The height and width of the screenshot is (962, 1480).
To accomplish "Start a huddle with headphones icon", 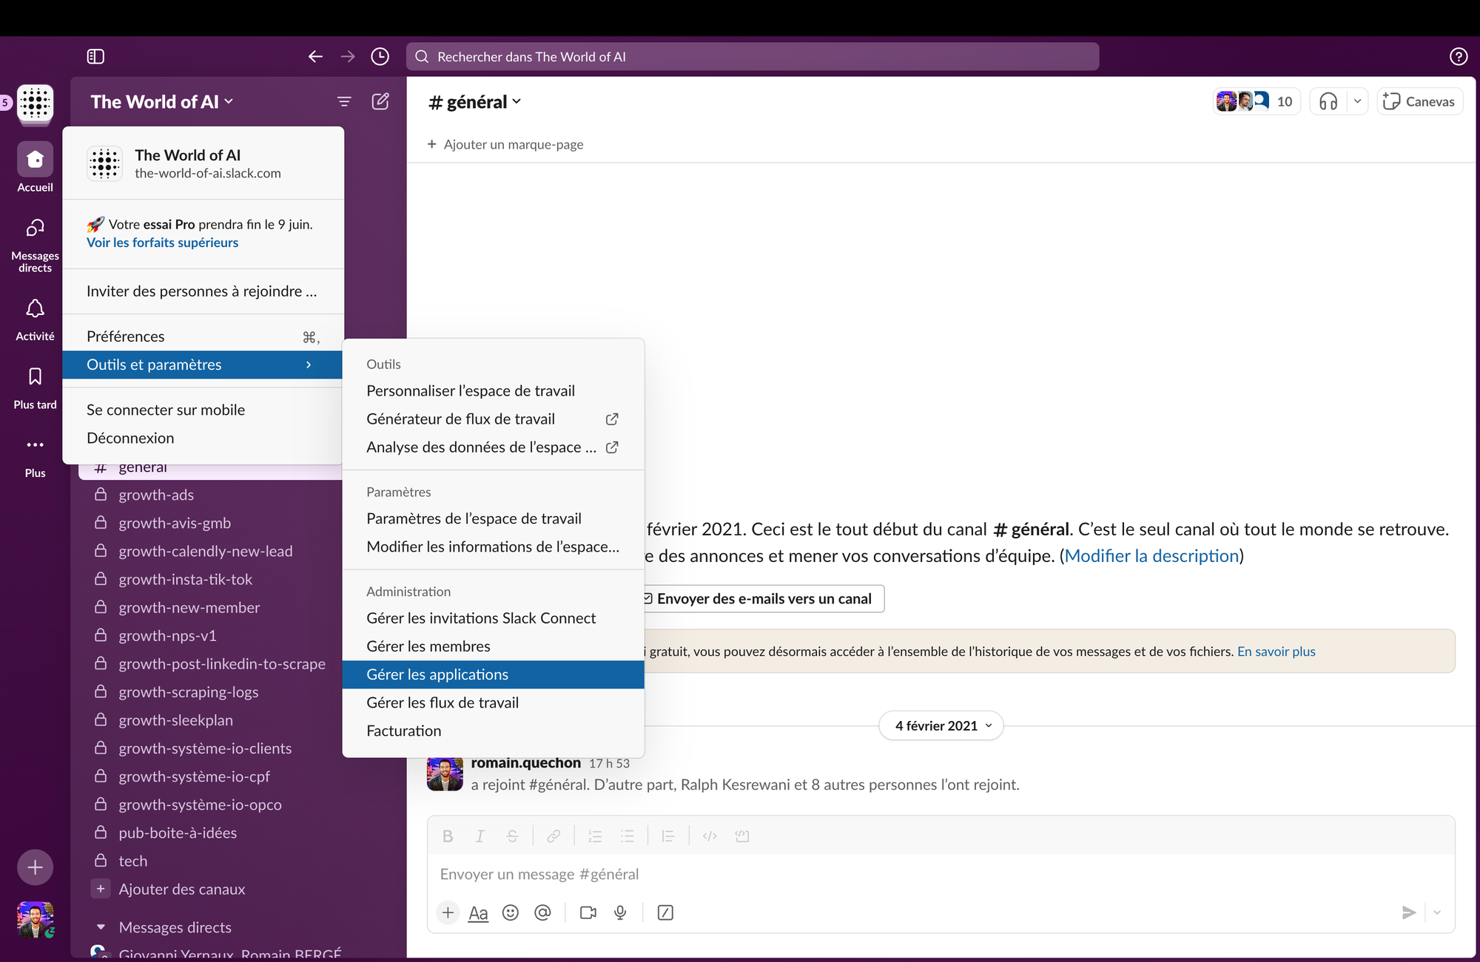I will coord(1328,101).
